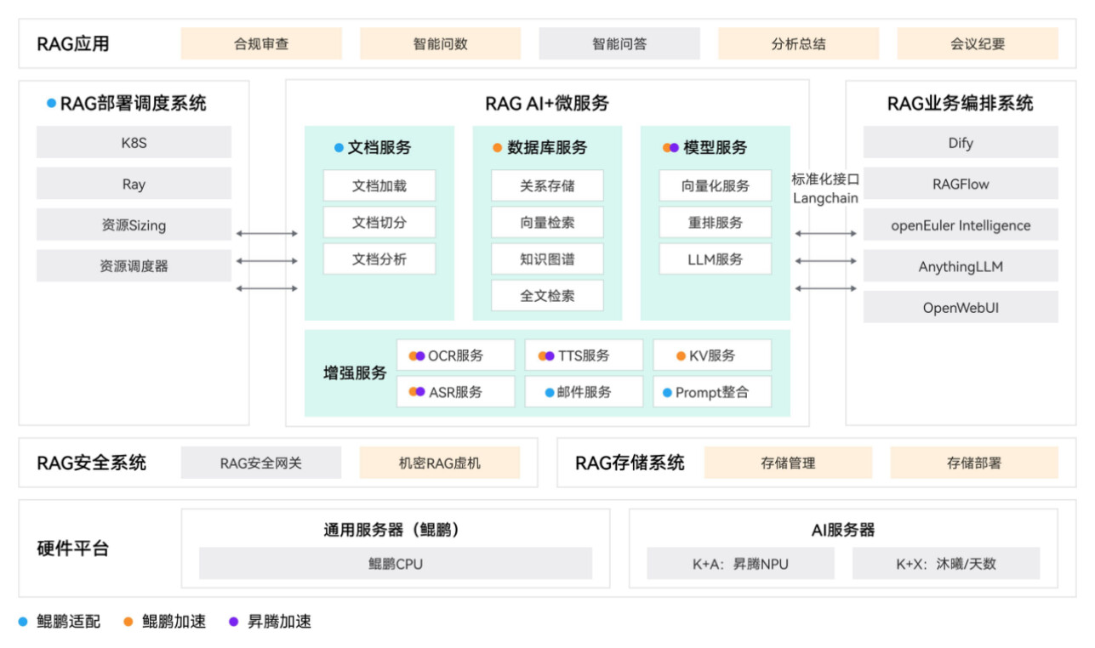Select the 向量检索 box
1095x648 pixels.
[547, 222]
